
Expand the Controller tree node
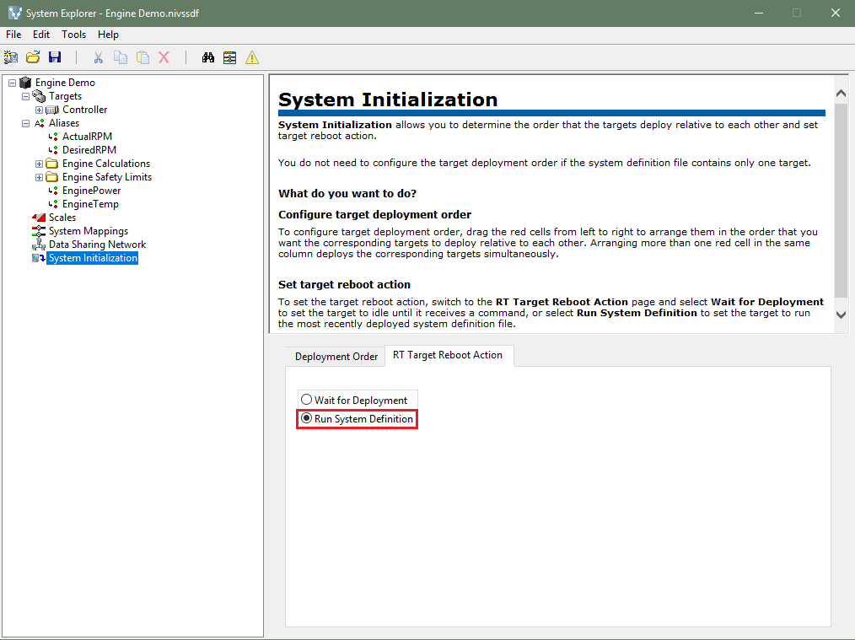coord(40,110)
